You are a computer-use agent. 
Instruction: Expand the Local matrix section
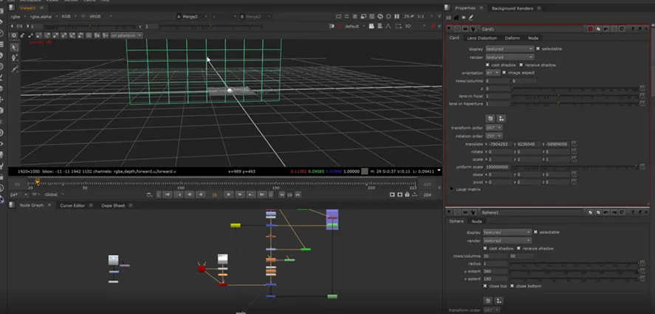click(452, 189)
